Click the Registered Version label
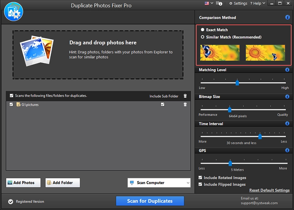The width and height of the screenshot is (294, 210). click(x=30, y=201)
